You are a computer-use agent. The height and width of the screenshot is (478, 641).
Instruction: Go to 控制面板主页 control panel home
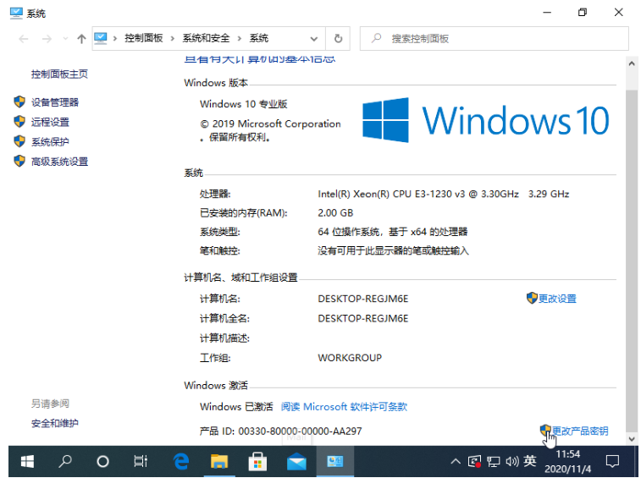[59, 74]
